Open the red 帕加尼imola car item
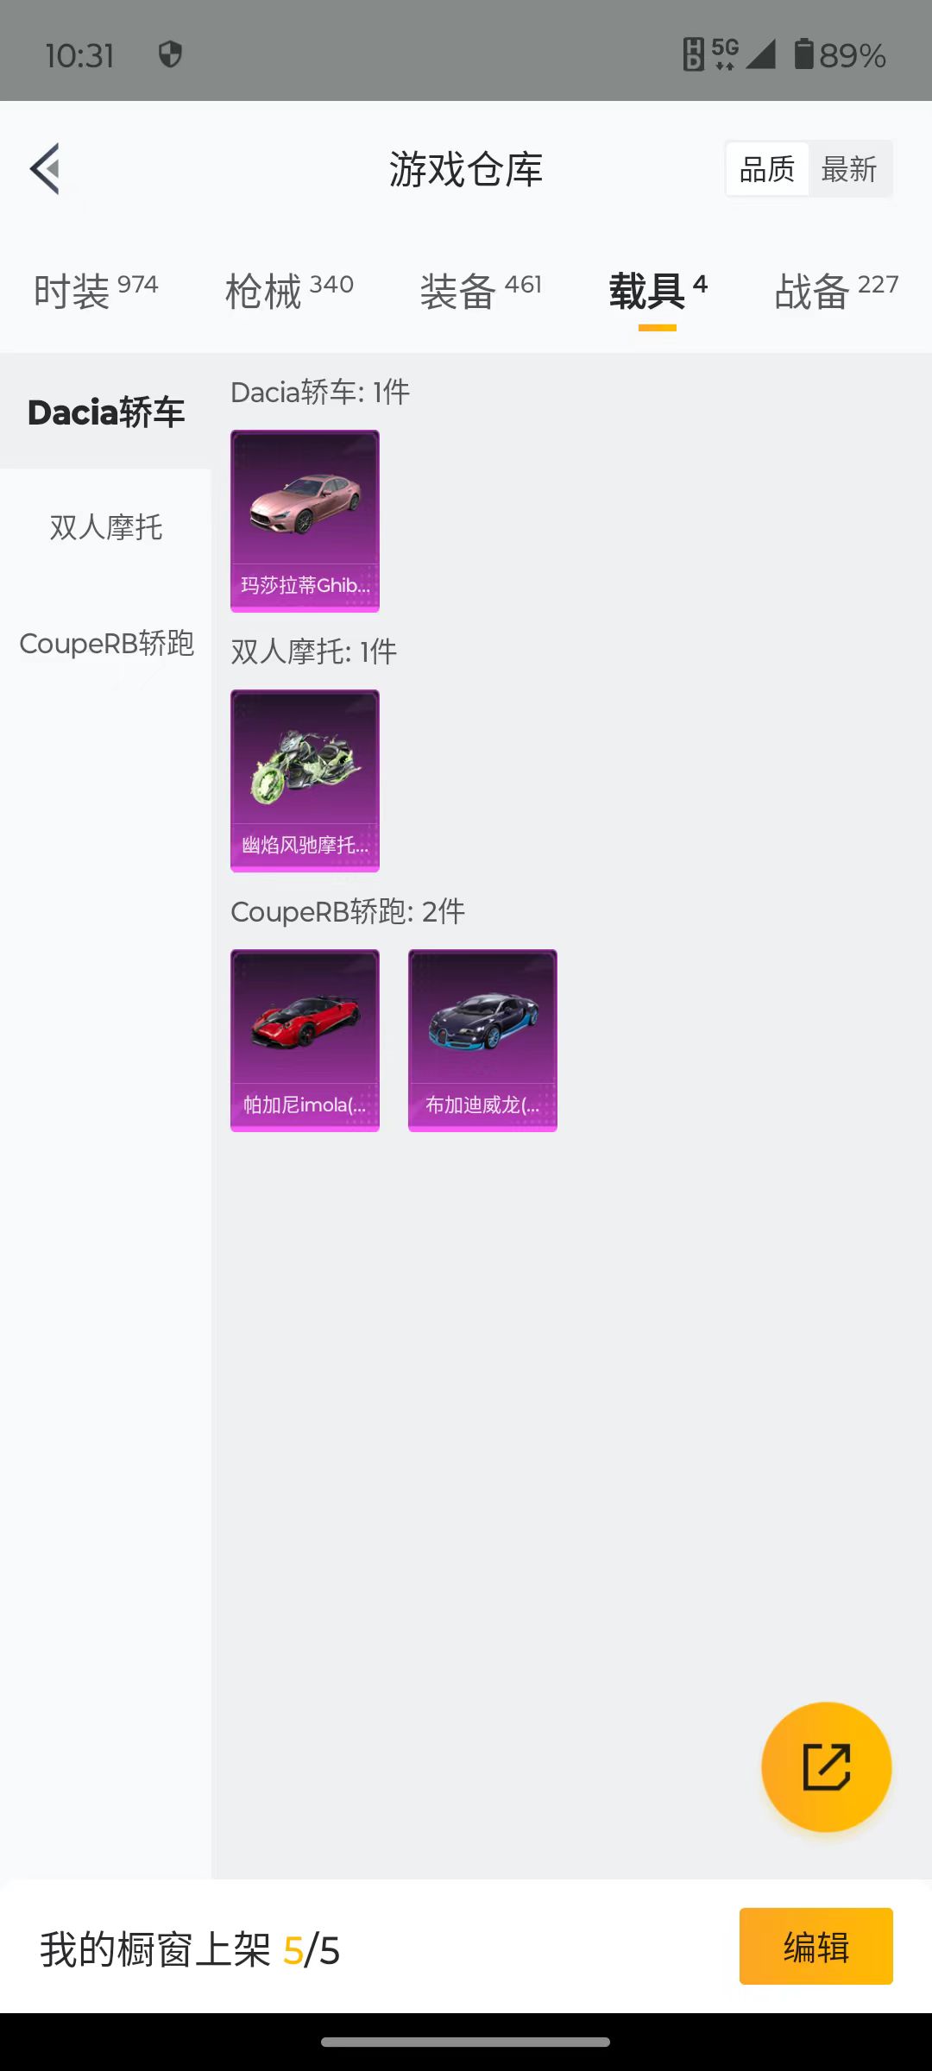Screen dimensions: 932x2071 (305, 1041)
